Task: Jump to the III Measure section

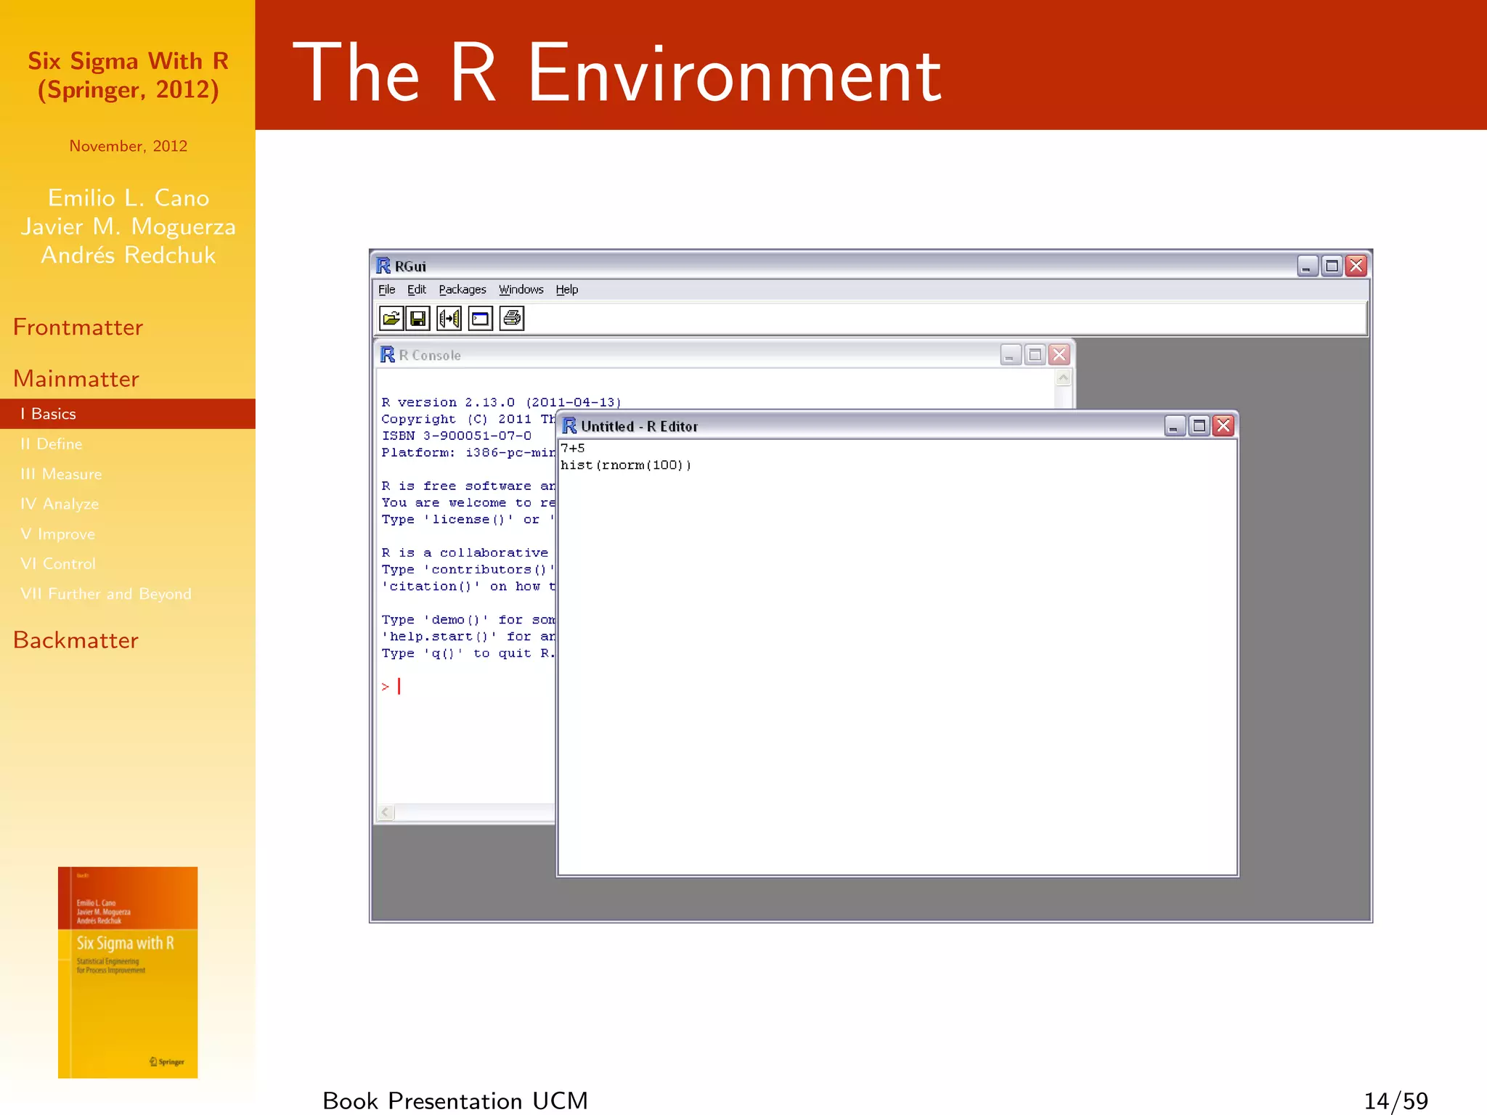Action: 62,474
